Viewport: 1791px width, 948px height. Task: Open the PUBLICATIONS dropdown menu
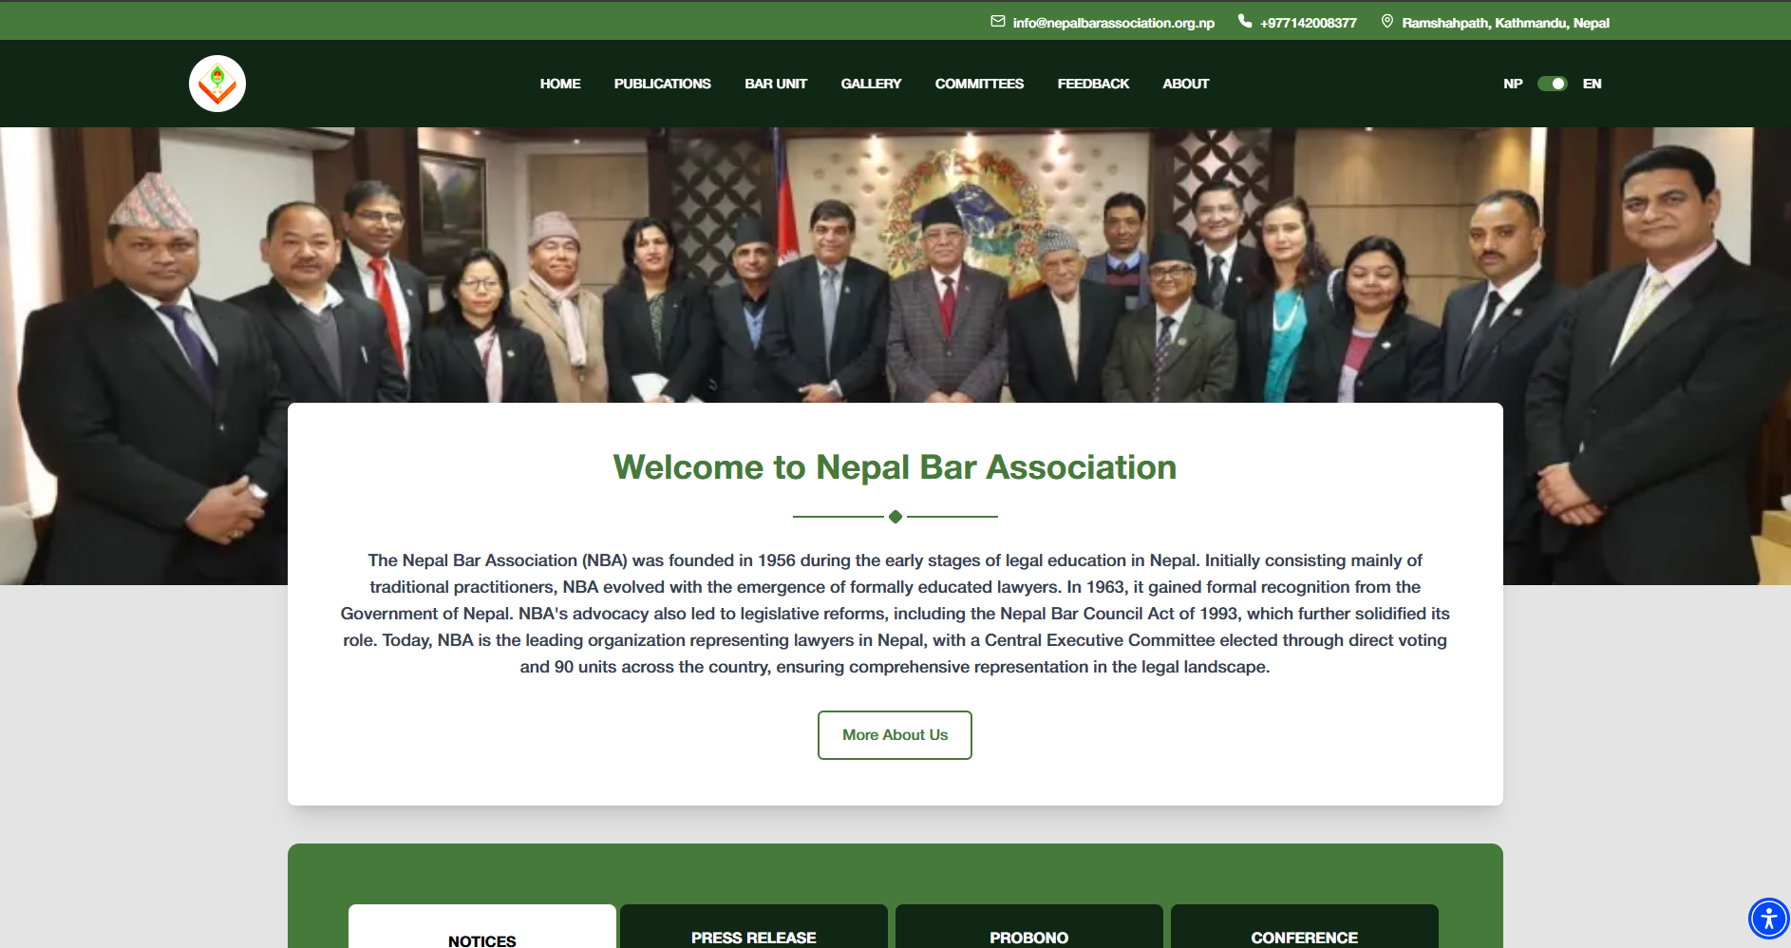[662, 84]
